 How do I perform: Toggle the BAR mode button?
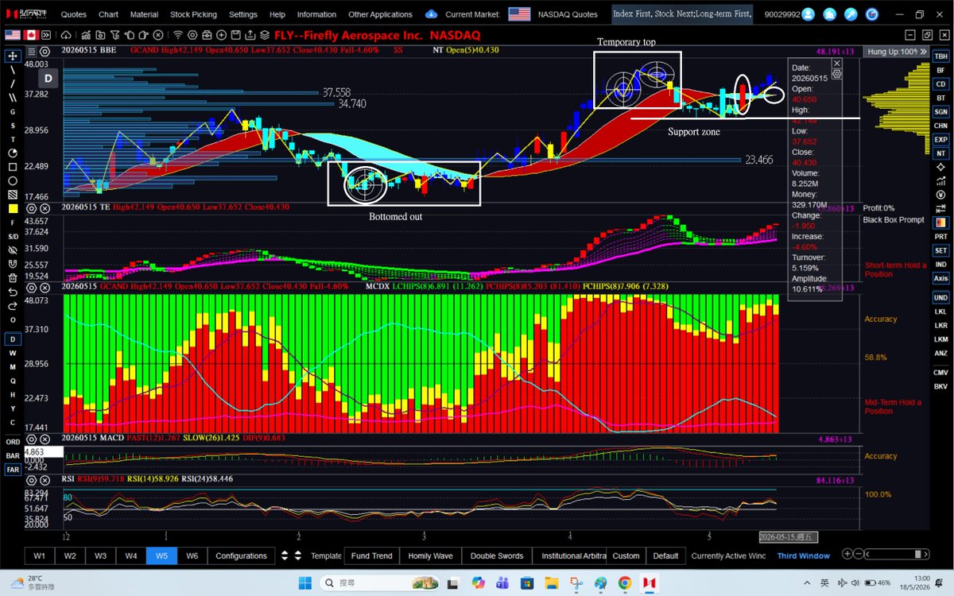[13, 456]
